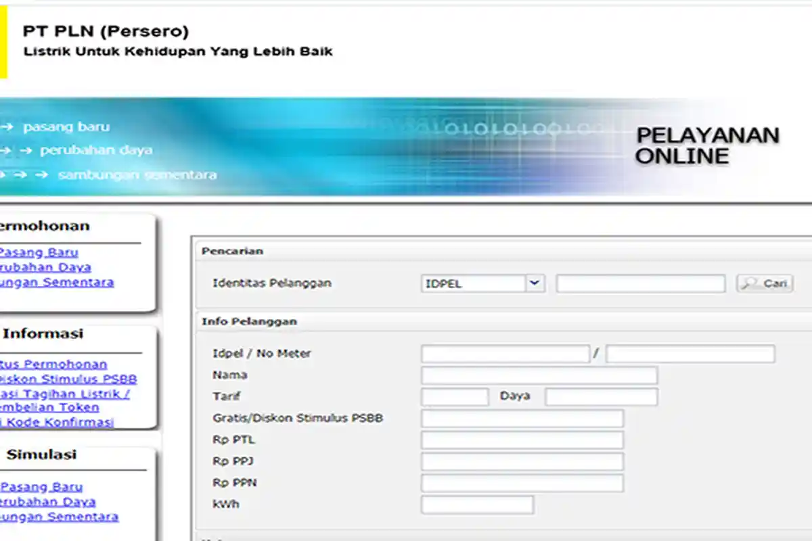
Task: Select 'pasang baru' in the top navigation banner
Action: (x=66, y=126)
